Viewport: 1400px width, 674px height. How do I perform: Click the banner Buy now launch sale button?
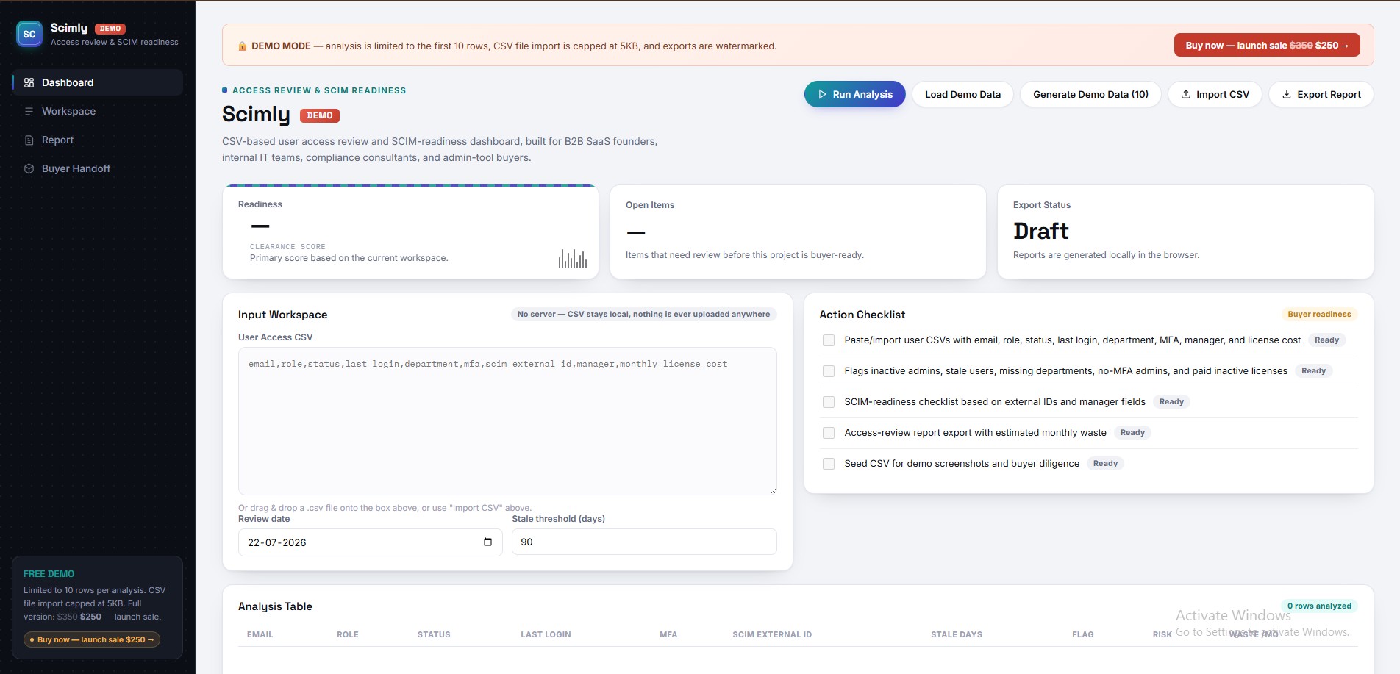coord(1266,46)
